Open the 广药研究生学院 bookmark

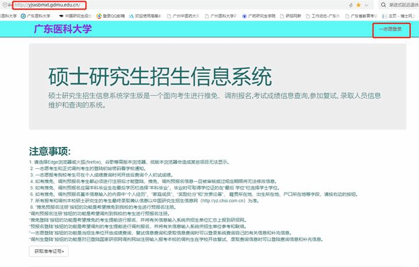[259, 16]
